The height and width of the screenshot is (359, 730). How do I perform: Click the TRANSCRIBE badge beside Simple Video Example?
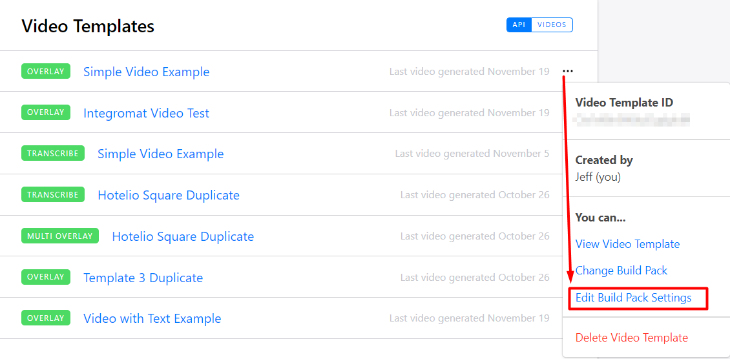pos(53,154)
